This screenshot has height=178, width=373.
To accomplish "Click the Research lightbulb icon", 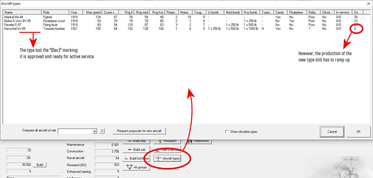I will tap(160, 141).
